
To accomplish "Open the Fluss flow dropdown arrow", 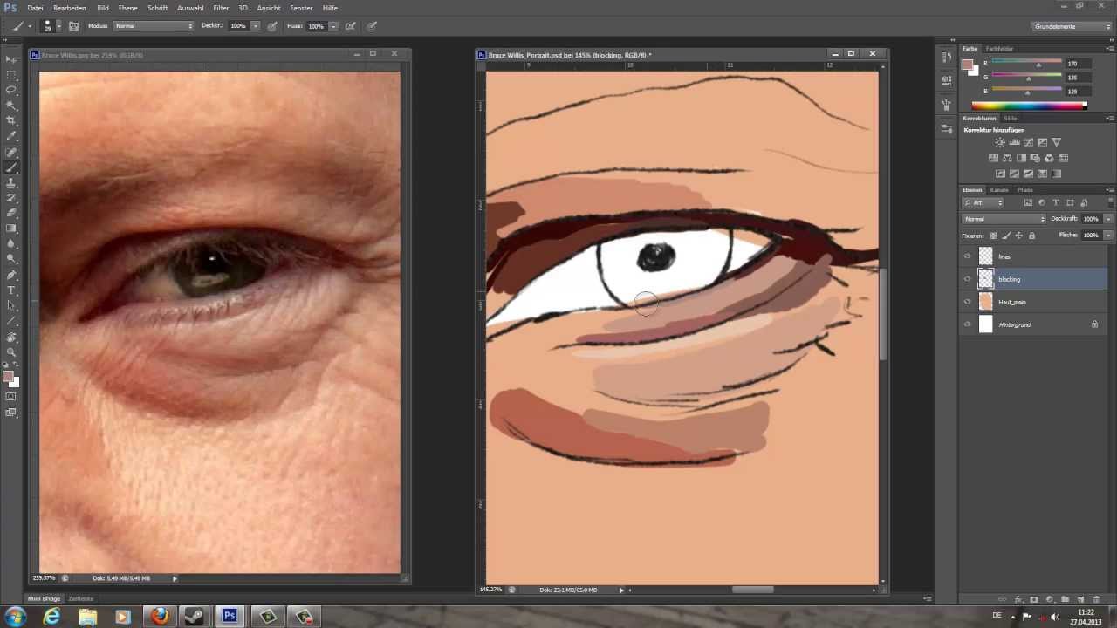I will (332, 26).
